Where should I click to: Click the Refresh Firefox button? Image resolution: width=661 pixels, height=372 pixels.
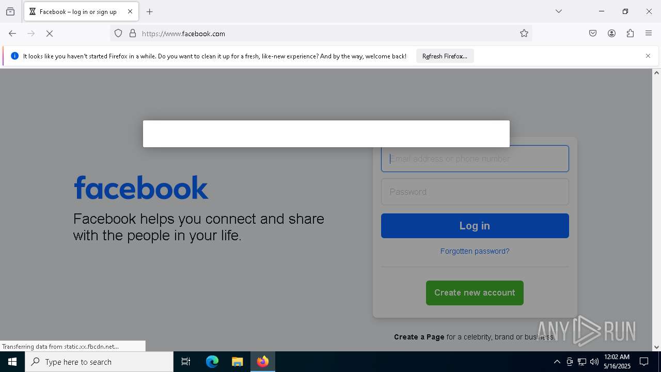pyautogui.click(x=445, y=56)
